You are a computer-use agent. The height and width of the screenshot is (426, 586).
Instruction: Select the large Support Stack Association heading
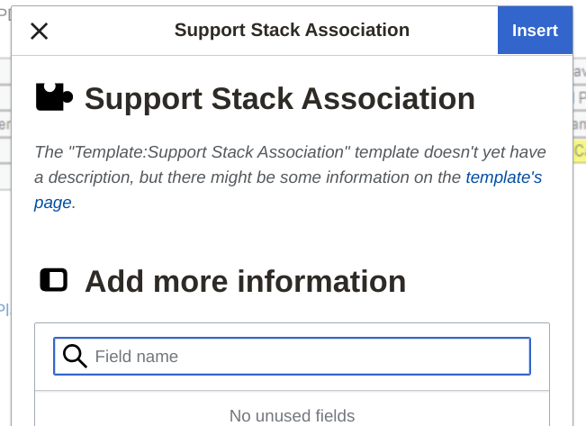(x=279, y=98)
